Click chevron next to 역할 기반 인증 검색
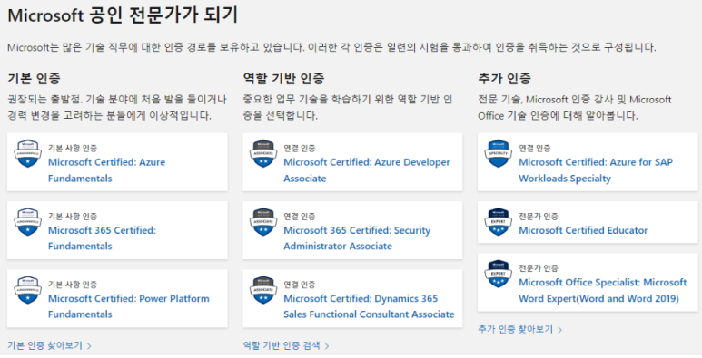702x358 pixels. pos(327,346)
